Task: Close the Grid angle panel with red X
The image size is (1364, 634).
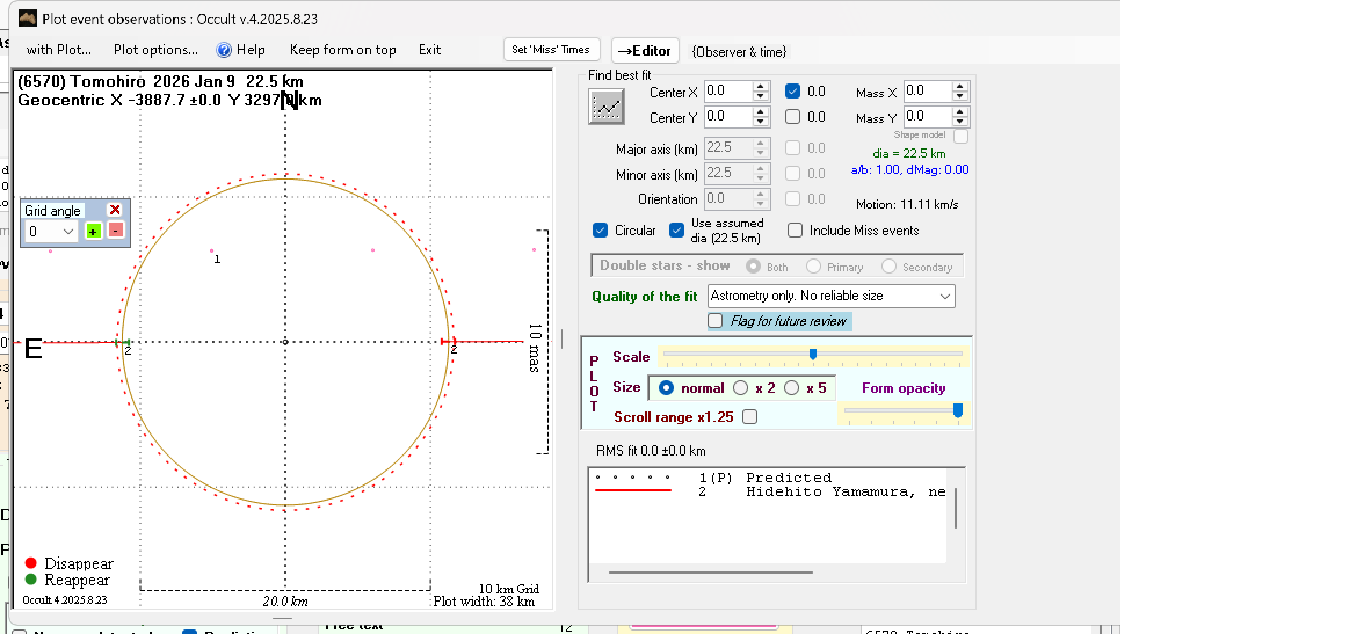Action: (x=115, y=210)
